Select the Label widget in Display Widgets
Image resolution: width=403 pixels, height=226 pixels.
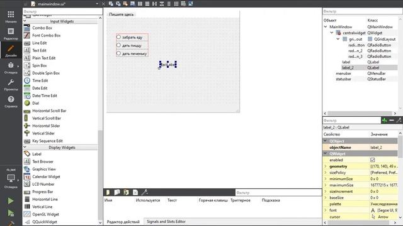(x=37, y=154)
